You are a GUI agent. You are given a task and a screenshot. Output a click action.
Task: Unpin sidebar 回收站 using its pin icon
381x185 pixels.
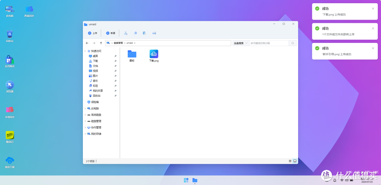[115, 96]
